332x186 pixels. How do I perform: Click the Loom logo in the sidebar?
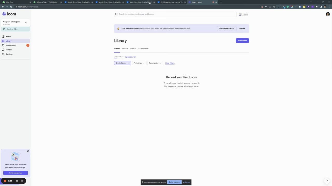(9, 14)
